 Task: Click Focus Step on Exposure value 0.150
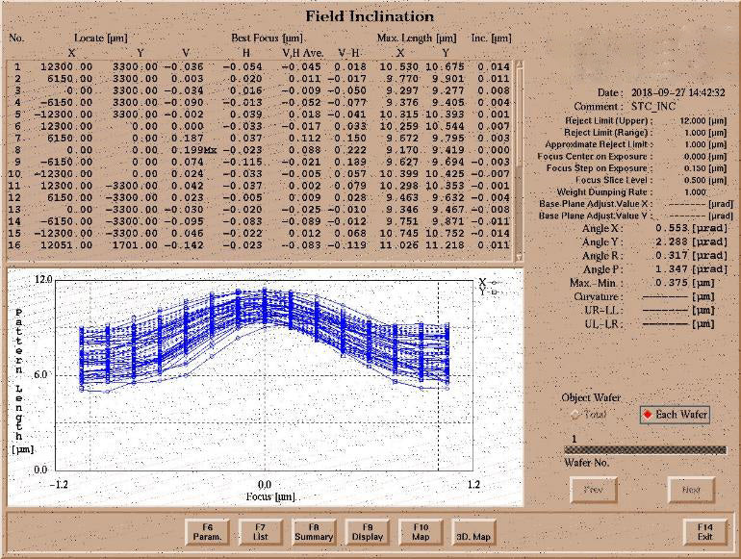point(695,168)
